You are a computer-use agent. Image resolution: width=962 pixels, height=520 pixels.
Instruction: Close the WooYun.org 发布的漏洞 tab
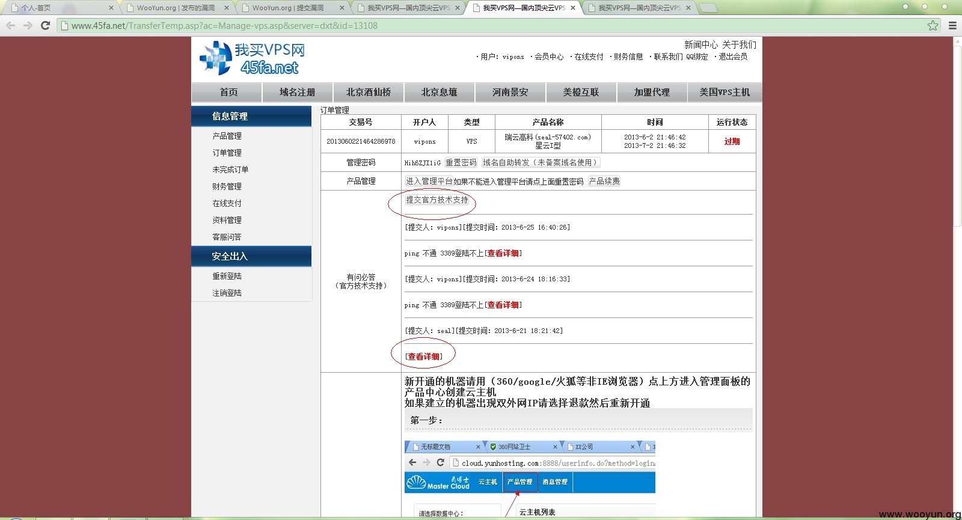coord(227,8)
